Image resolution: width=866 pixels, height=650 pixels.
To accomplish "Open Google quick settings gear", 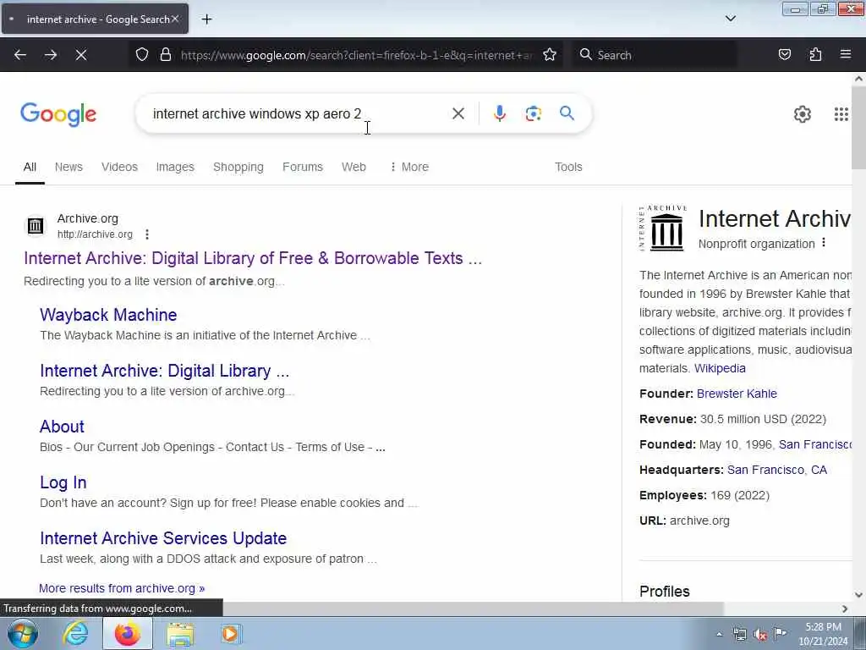I will [802, 114].
